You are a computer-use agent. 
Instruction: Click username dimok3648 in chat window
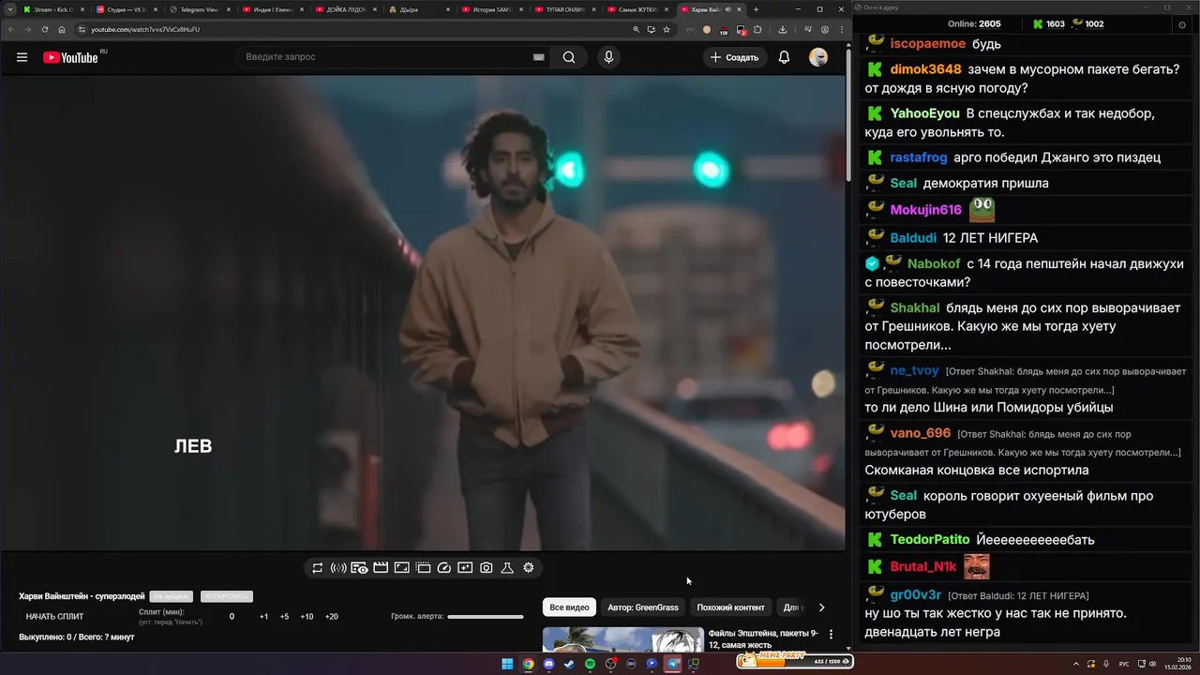tap(925, 69)
